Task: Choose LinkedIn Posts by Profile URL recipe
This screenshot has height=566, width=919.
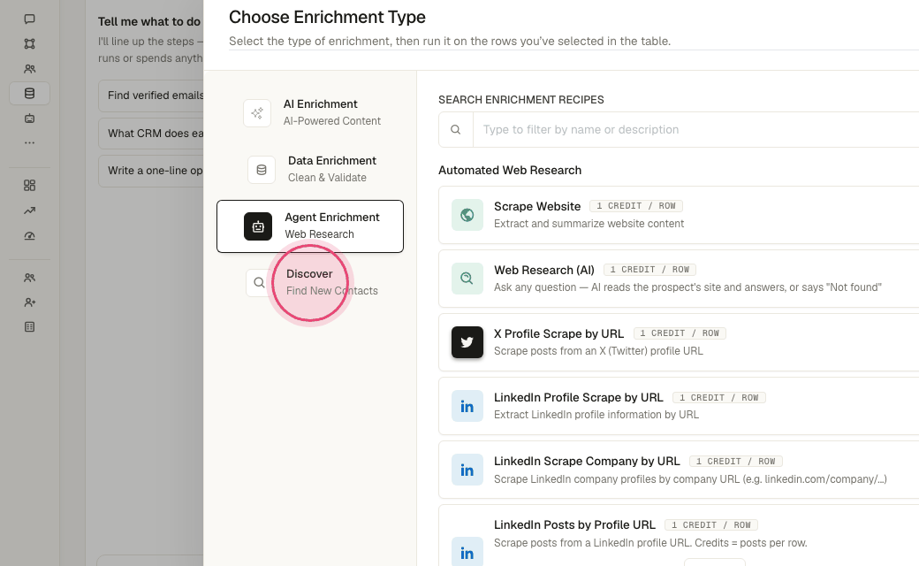Action: [x=679, y=536]
